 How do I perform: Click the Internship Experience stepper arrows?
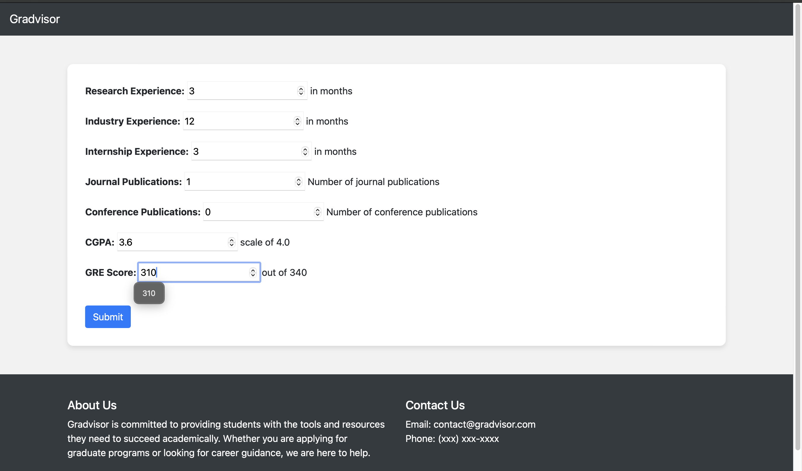pyautogui.click(x=305, y=152)
